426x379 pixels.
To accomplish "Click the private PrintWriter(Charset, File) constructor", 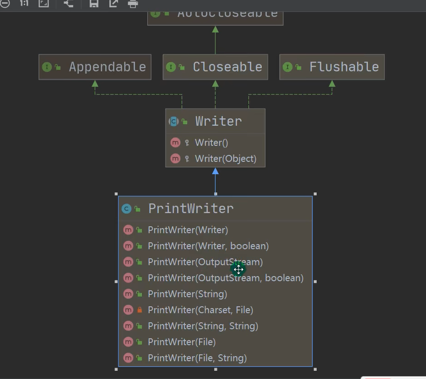I will coord(200,310).
